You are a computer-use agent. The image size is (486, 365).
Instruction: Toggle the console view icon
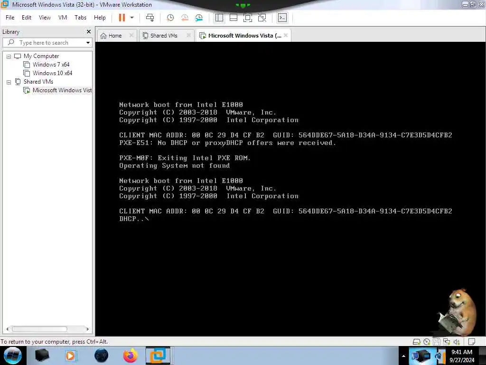pos(282,18)
